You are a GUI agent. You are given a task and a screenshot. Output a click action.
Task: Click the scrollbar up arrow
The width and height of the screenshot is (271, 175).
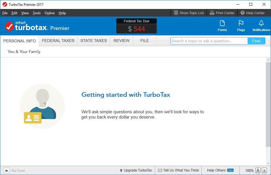click(268, 60)
